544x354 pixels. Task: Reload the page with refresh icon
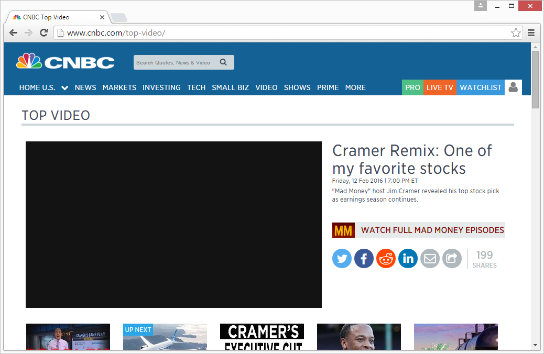[x=43, y=33]
